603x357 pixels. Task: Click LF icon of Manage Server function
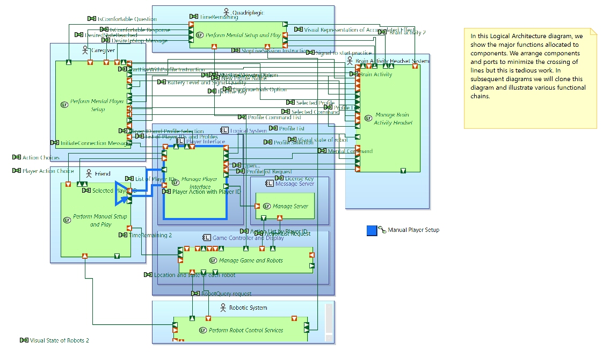click(x=267, y=206)
